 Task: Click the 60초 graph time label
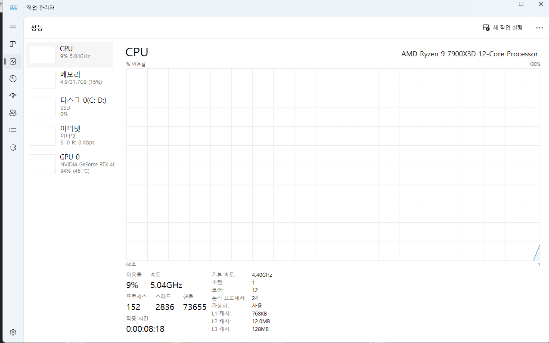(x=131, y=264)
